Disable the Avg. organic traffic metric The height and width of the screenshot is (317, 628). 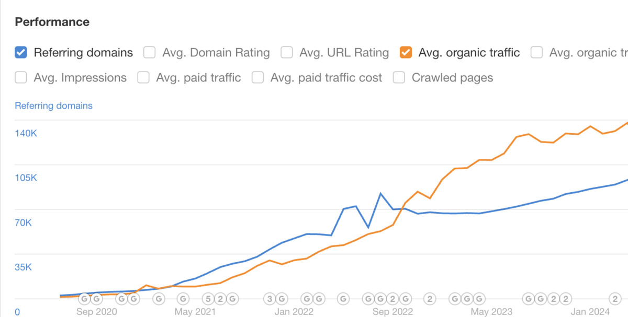(406, 52)
